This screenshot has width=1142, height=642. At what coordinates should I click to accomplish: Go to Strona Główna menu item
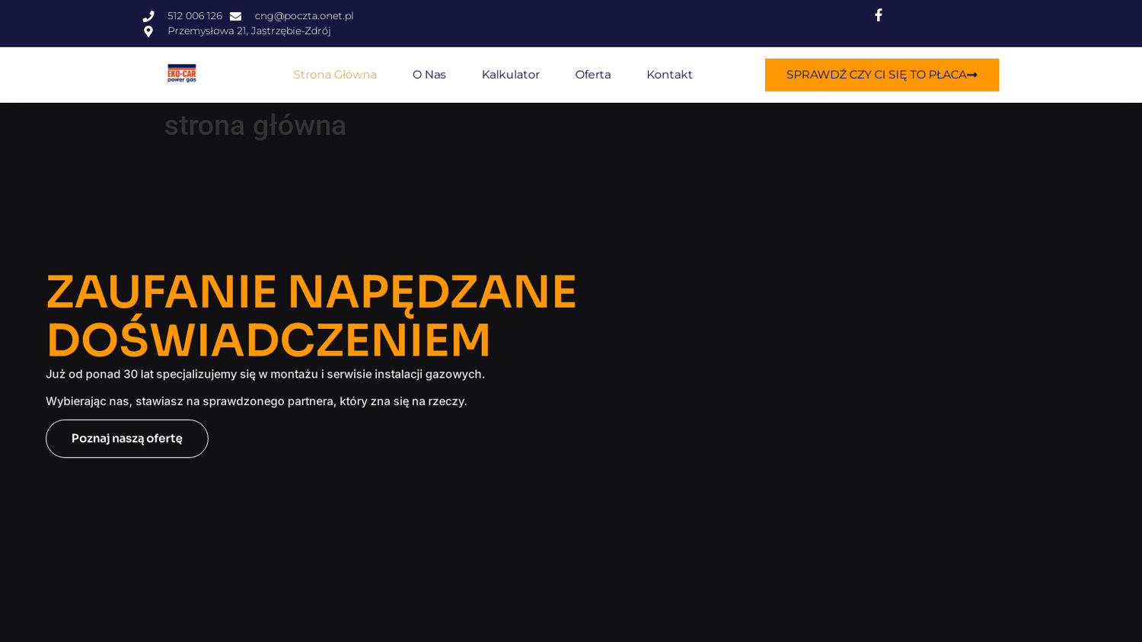[335, 75]
